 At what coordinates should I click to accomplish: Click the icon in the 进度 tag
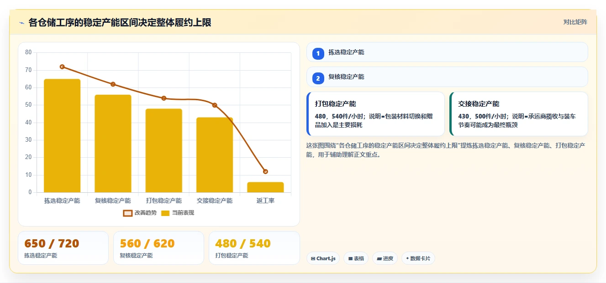[379, 258]
